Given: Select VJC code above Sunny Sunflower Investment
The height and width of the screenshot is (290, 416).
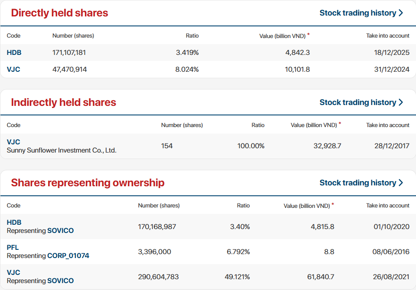Looking at the screenshot, I should click(x=13, y=142).
